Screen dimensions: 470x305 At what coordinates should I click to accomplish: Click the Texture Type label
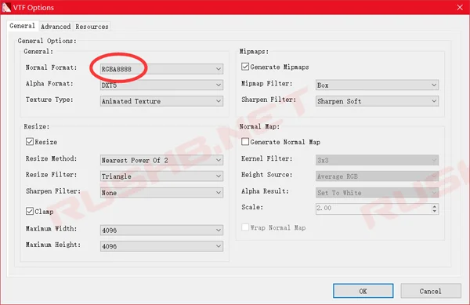(x=49, y=100)
